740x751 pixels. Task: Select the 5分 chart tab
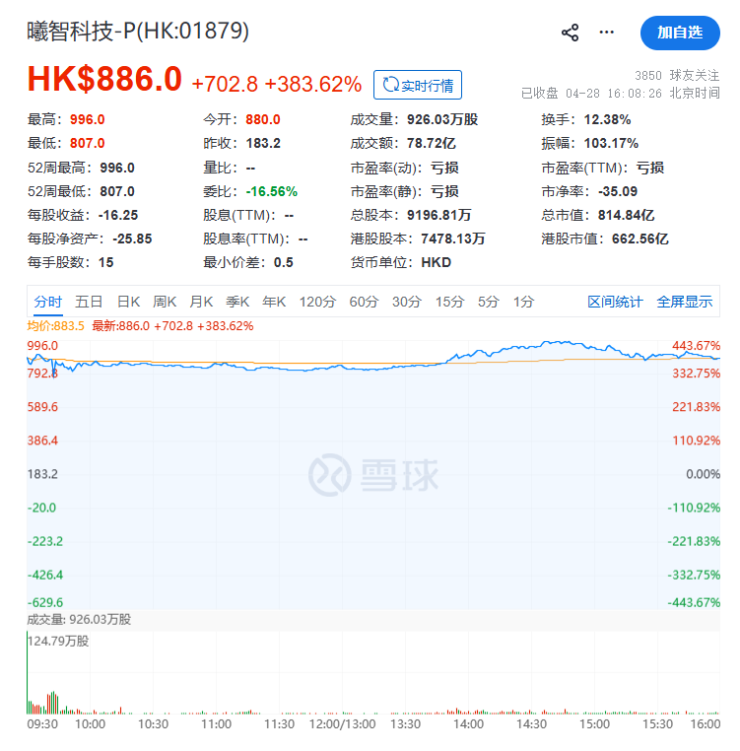[x=489, y=302]
